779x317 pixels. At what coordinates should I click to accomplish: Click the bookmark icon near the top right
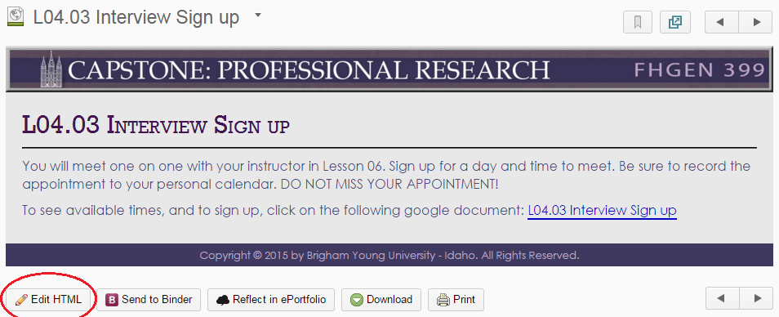638,22
